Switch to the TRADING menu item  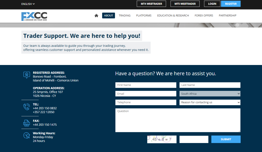(x=125, y=15)
